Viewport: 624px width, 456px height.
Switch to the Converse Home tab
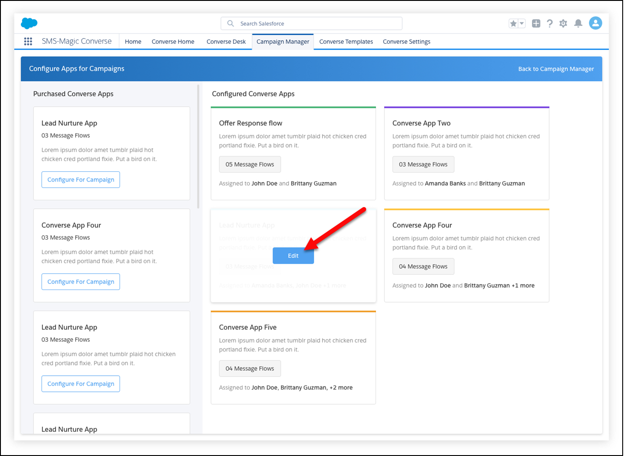pos(173,42)
